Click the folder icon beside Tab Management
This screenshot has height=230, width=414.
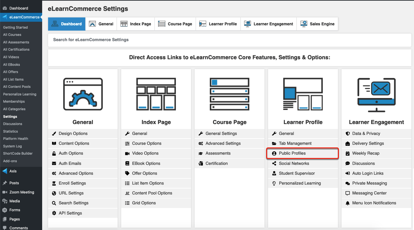(274, 143)
